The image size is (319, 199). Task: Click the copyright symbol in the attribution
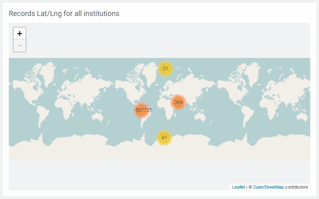[250, 187]
